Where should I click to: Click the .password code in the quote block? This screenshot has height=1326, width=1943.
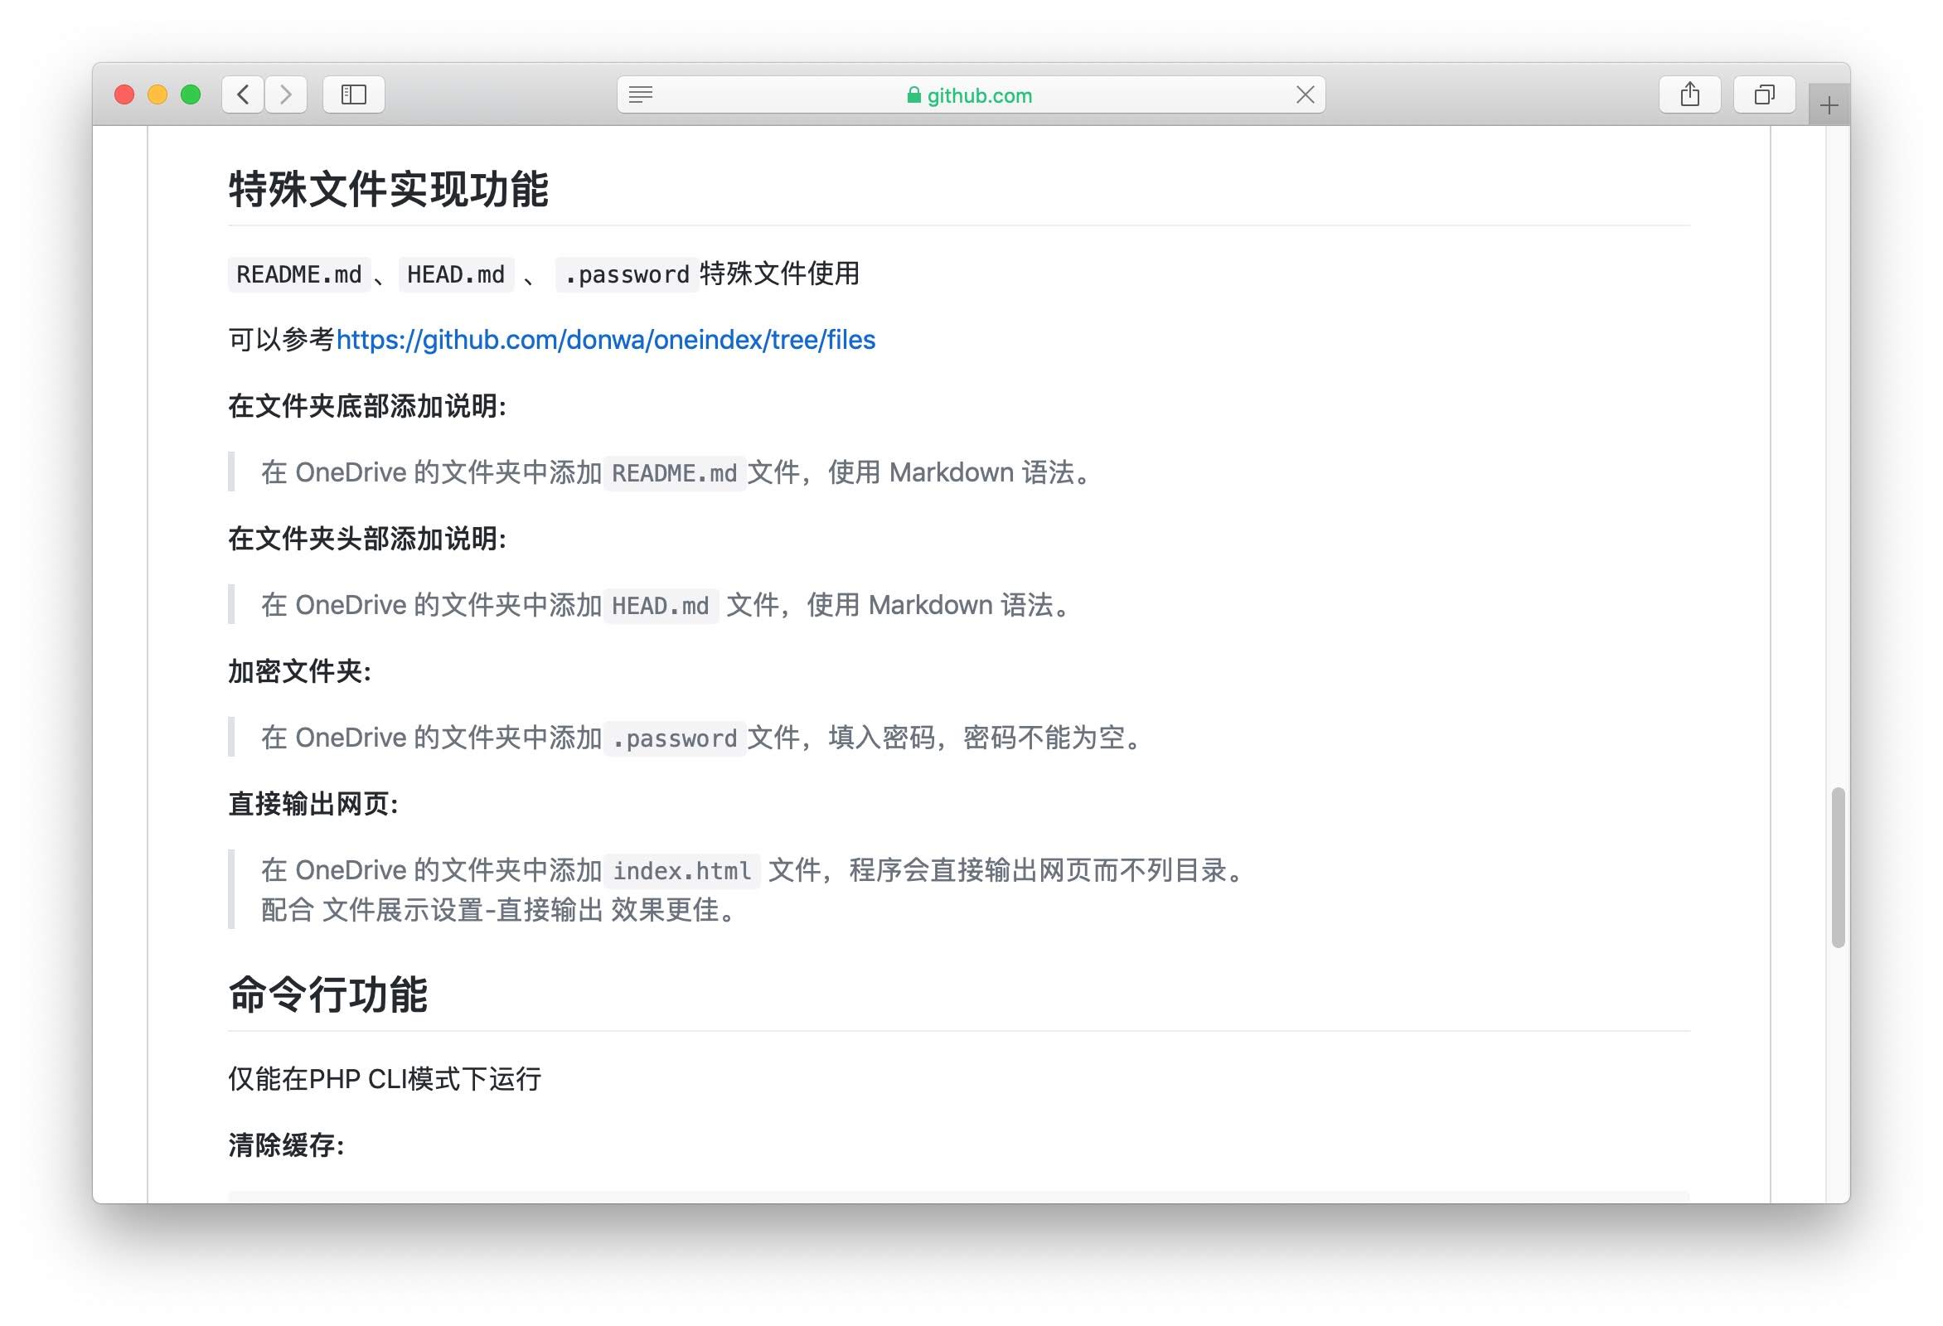[675, 738]
